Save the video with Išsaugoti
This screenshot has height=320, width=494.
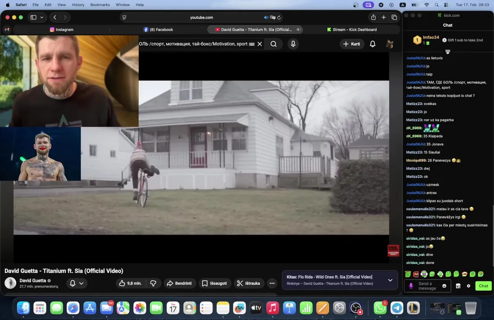[x=215, y=283]
